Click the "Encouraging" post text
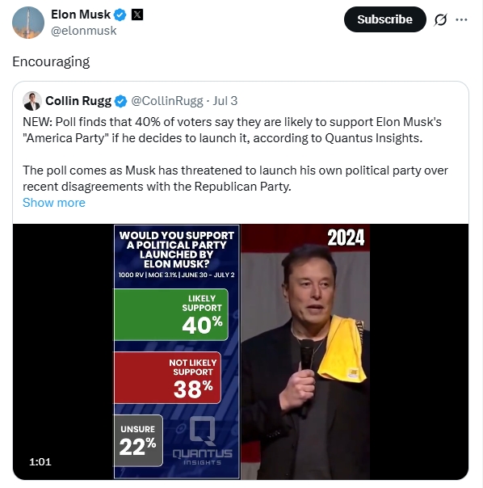The image size is (483, 488). pyautogui.click(x=51, y=61)
